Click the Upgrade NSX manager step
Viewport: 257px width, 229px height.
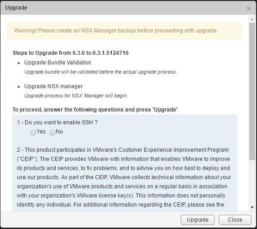53,86
